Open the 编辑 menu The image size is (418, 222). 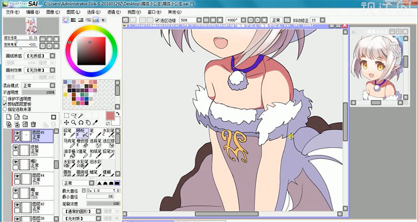33,12
